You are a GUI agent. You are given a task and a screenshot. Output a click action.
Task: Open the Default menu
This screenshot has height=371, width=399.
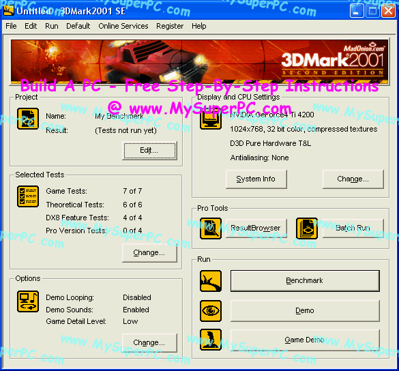pos(78,26)
